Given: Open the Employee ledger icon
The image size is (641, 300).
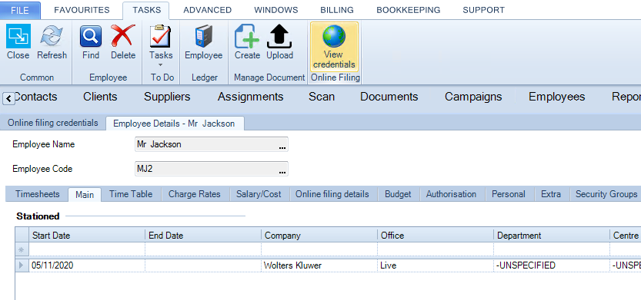Looking at the screenshot, I should tap(204, 37).
